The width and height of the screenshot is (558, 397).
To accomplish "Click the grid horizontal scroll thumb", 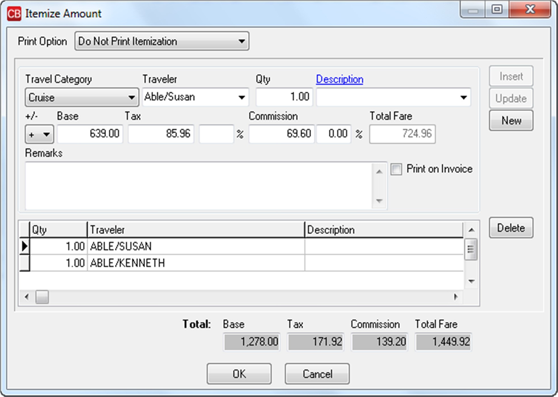I will click(42, 297).
